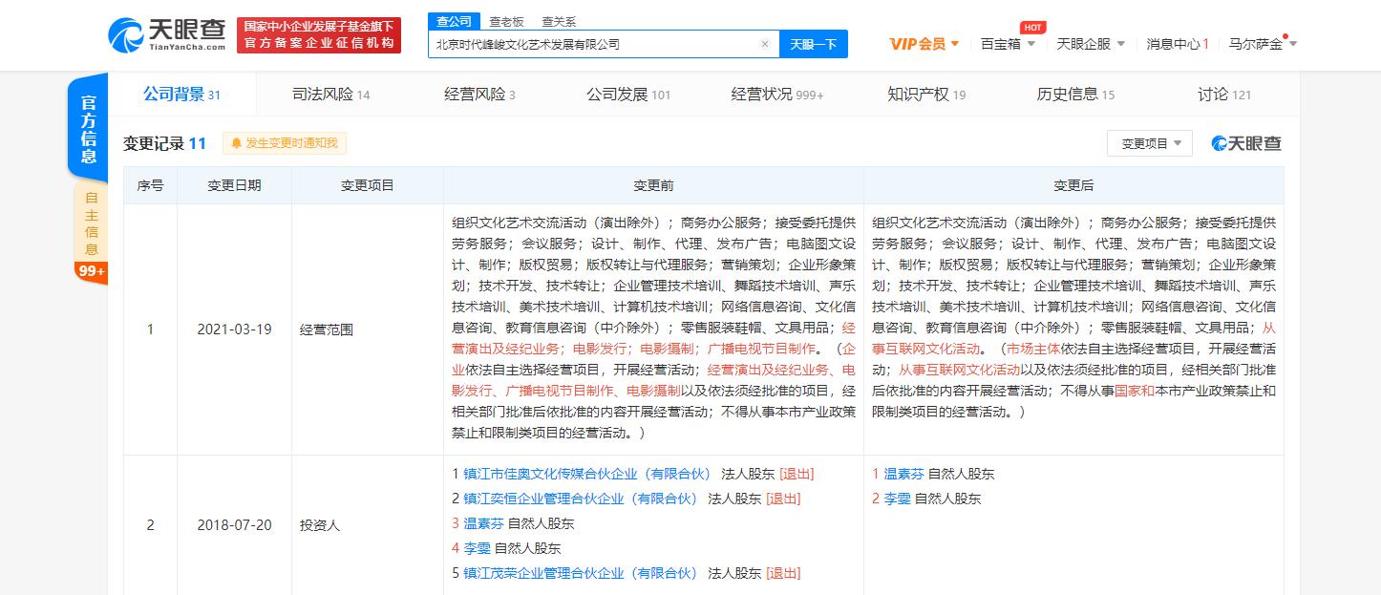Select the 历史信息 15 tab
Screen dimensions: 1381x595
click(1073, 95)
